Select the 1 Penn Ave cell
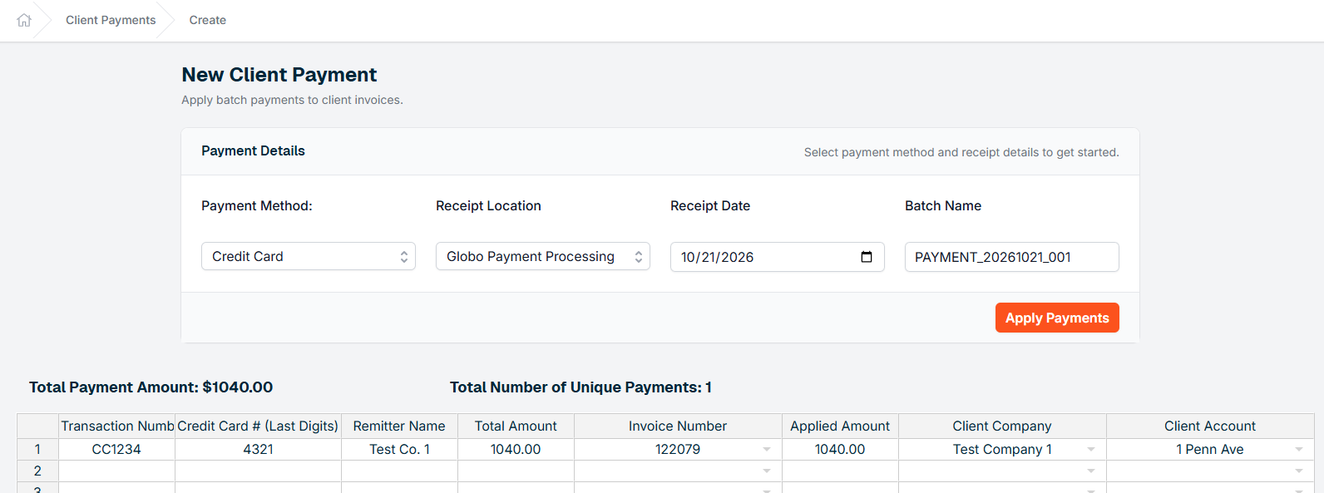 (1210, 449)
